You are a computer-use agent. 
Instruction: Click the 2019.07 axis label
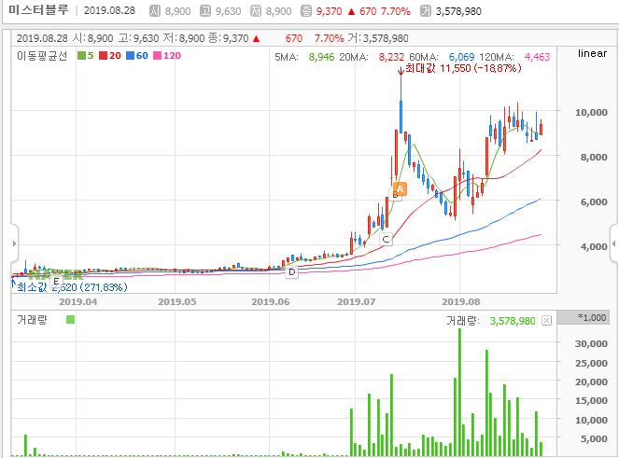[x=356, y=302]
